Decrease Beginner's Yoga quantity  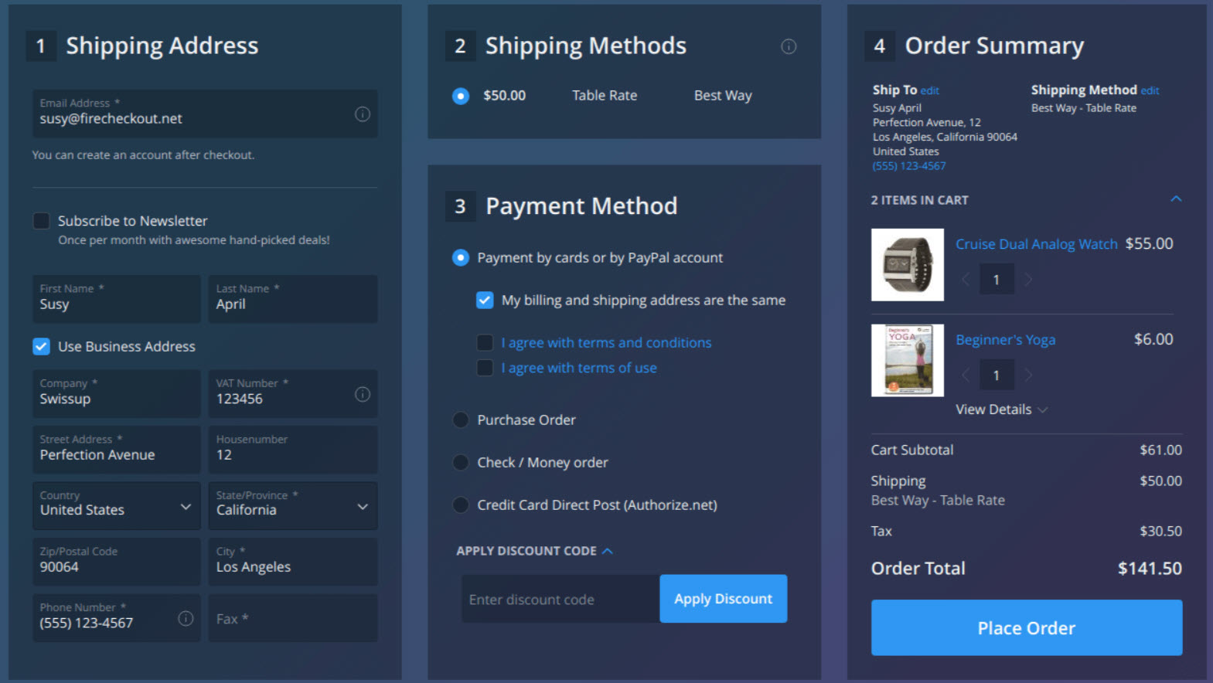(965, 375)
